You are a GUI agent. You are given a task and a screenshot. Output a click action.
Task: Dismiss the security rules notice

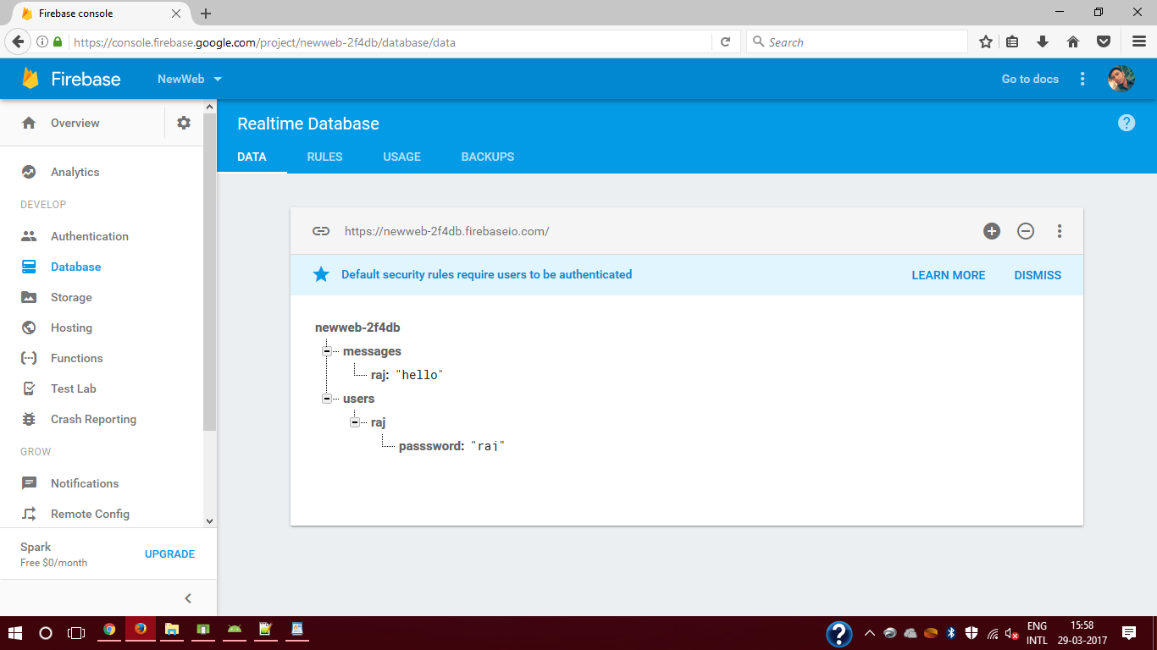pyautogui.click(x=1038, y=275)
